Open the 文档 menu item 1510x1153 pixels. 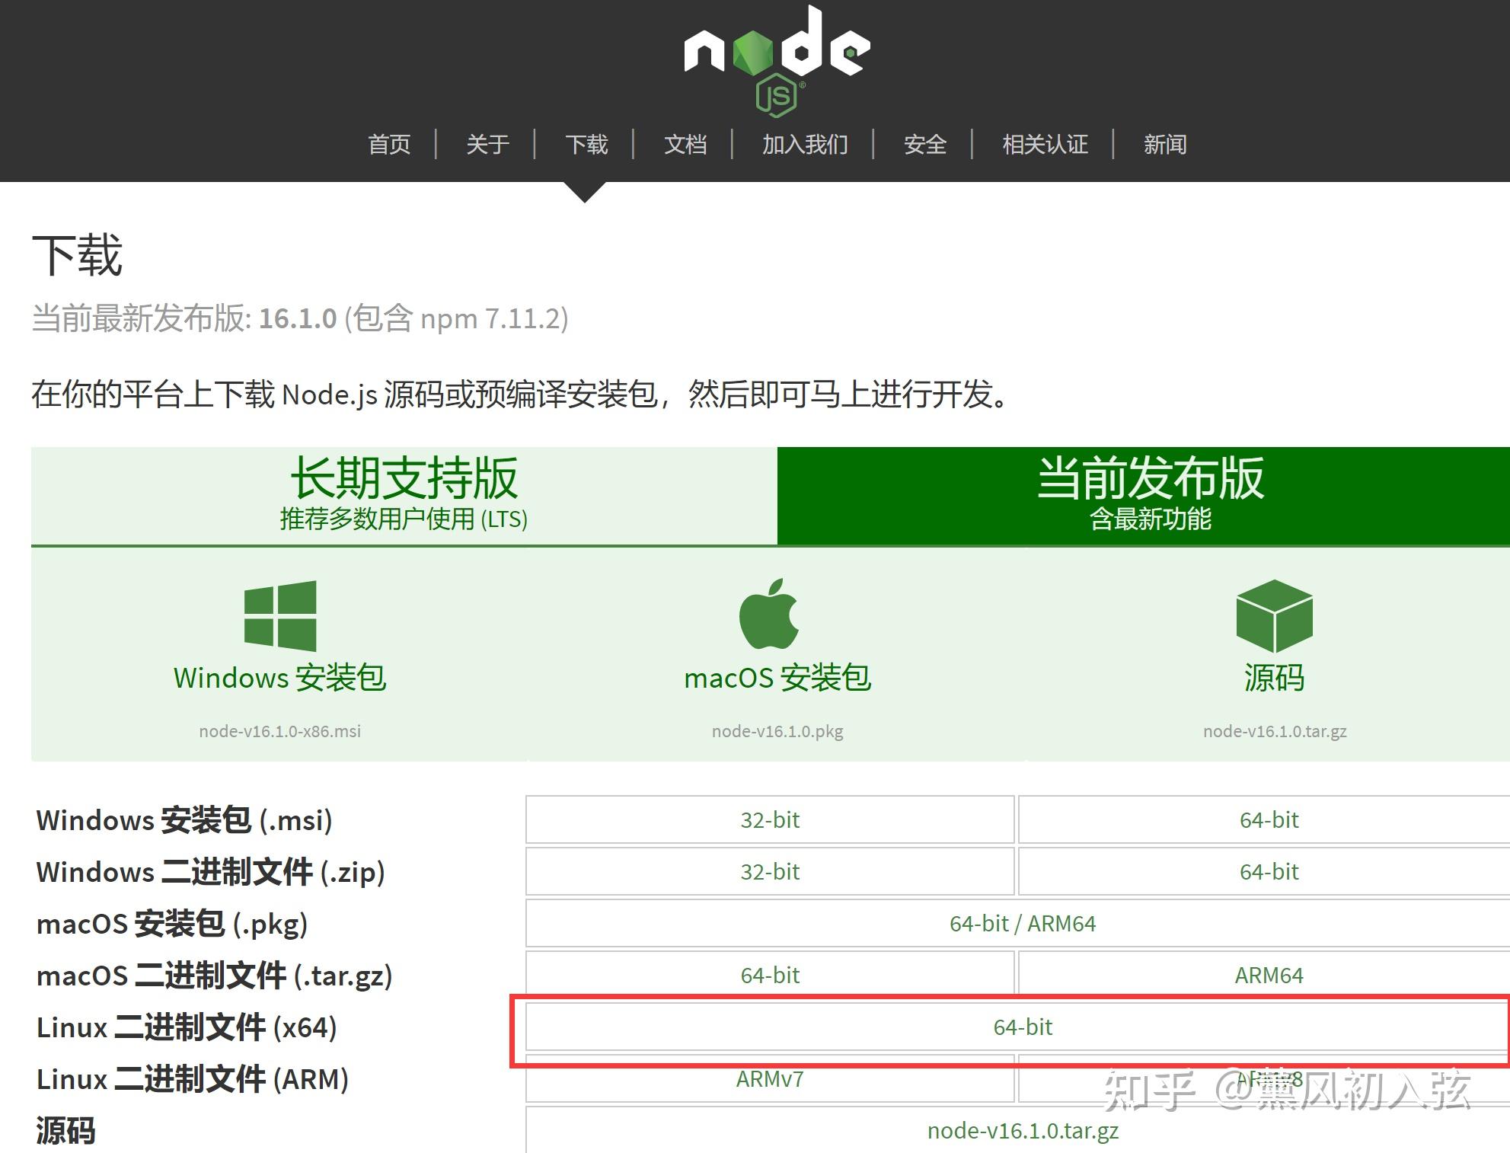click(685, 144)
